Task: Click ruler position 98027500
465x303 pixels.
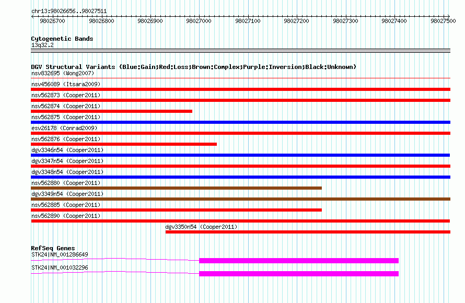Action: coord(443,21)
